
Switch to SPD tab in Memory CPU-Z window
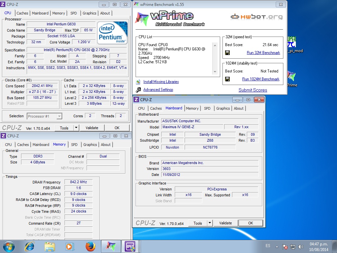point(74,145)
